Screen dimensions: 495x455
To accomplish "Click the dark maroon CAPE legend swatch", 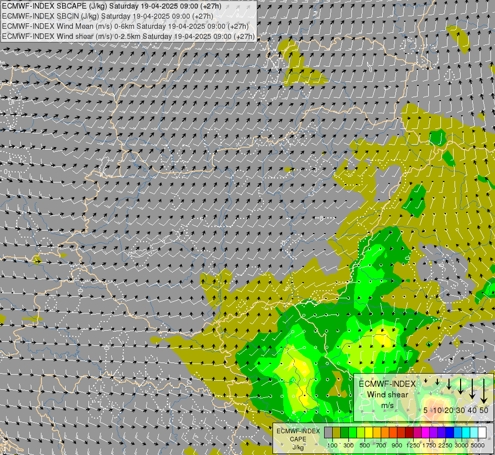I will tap(409, 433).
